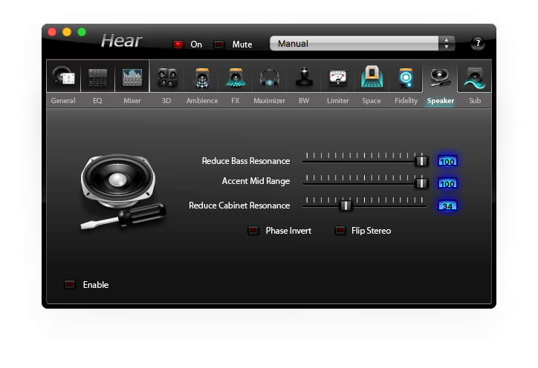Screen dimensions: 538x368
Task: Click the question mark help button
Action: coord(478,43)
